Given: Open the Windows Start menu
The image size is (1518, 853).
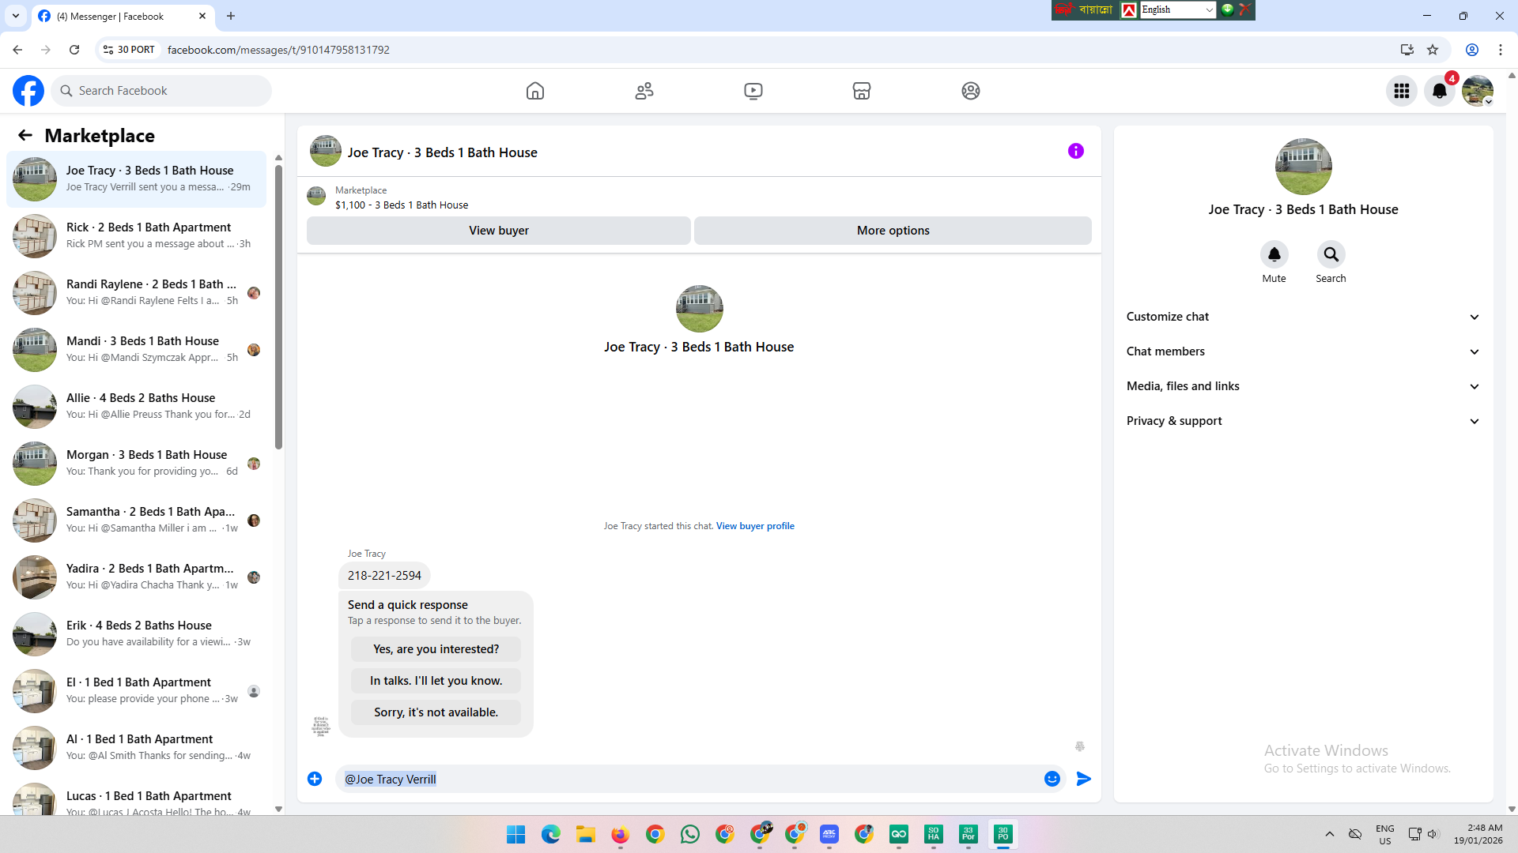Looking at the screenshot, I should [x=516, y=834].
